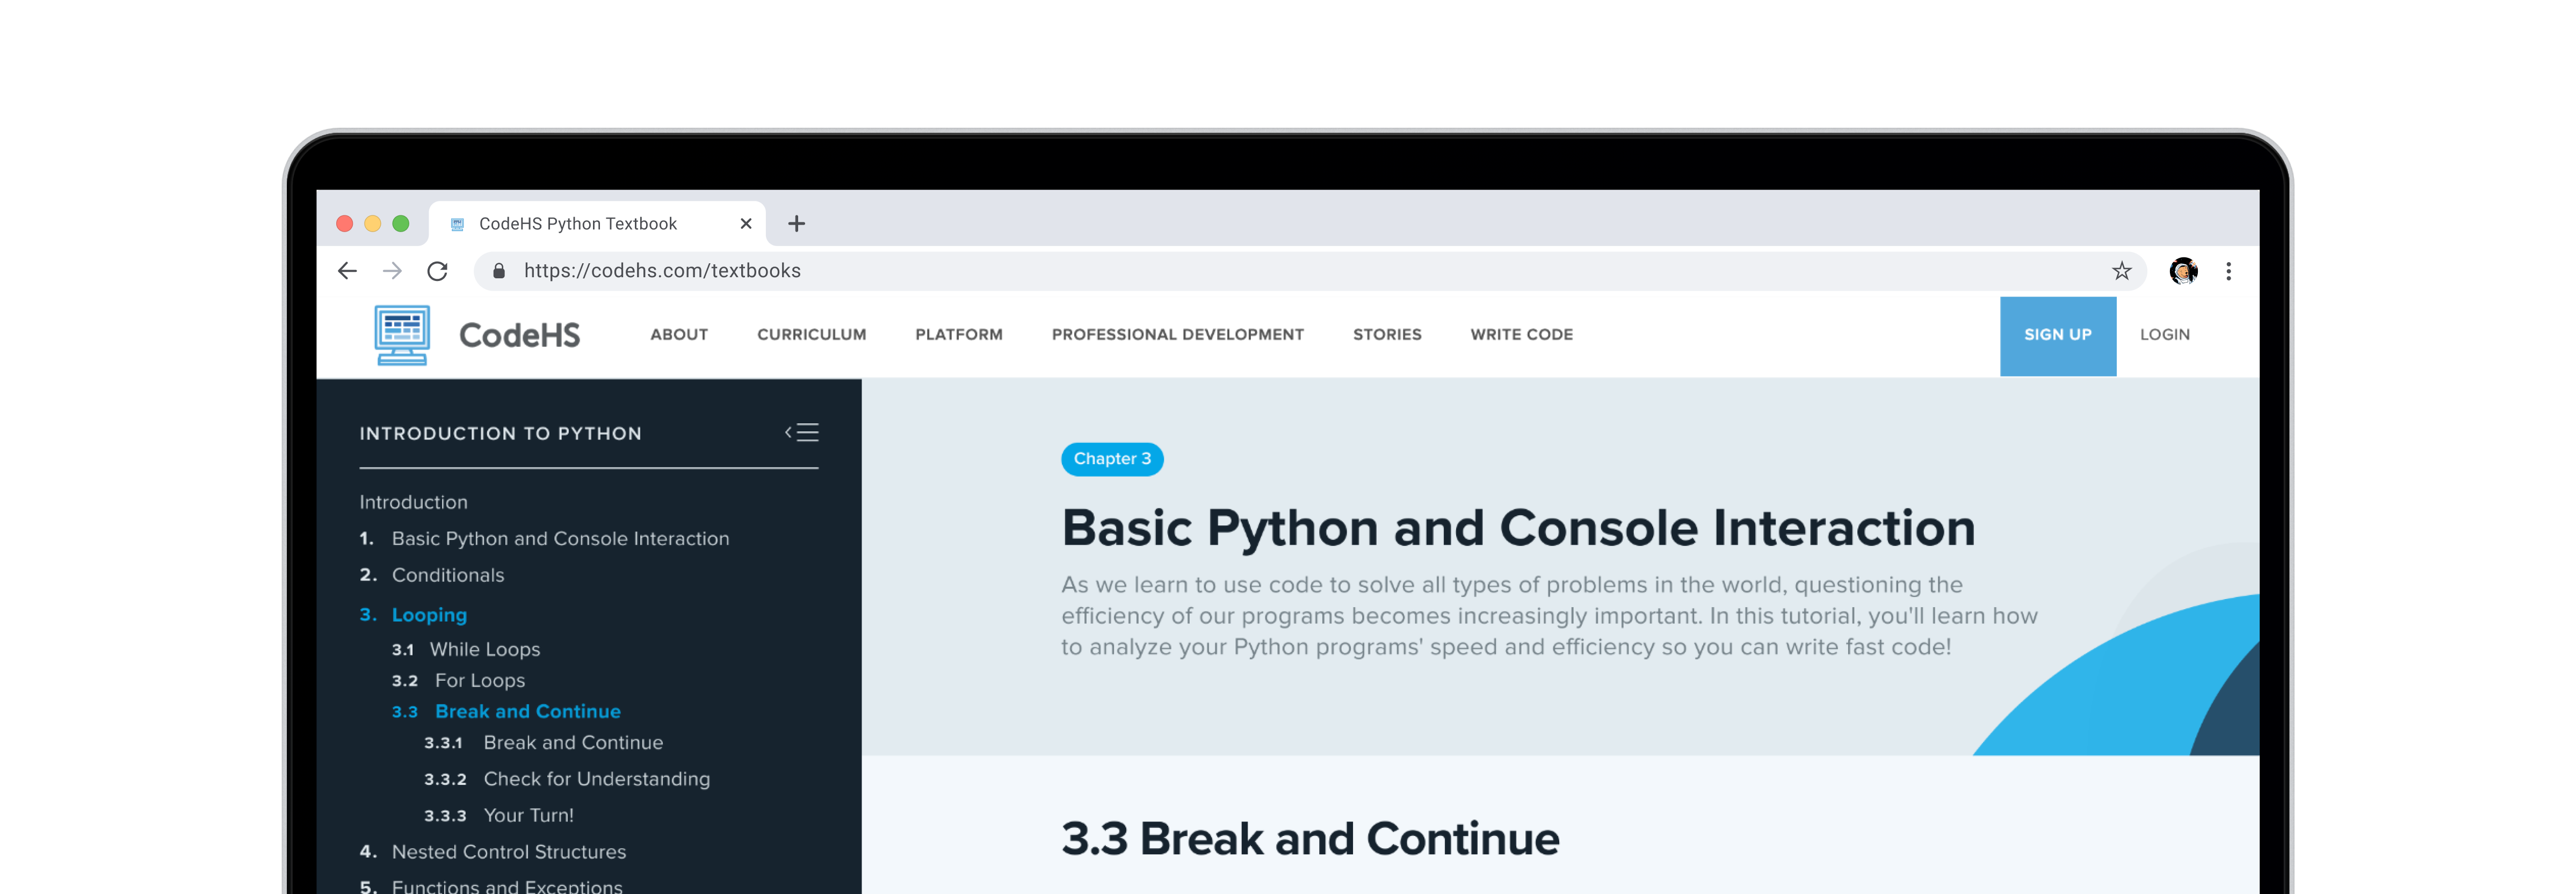Image resolution: width=2576 pixels, height=894 pixels.
Task: Open the Curriculum nav menu item
Action: point(811,335)
